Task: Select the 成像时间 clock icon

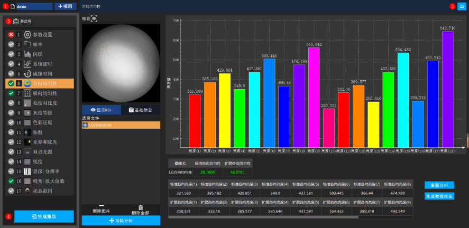Action: tap(27, 73)
